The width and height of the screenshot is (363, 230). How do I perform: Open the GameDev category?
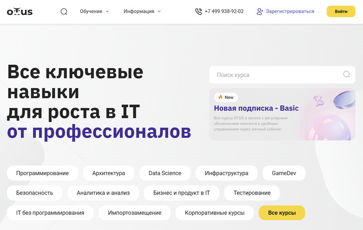pyautogui.click(x=284, y=173)
